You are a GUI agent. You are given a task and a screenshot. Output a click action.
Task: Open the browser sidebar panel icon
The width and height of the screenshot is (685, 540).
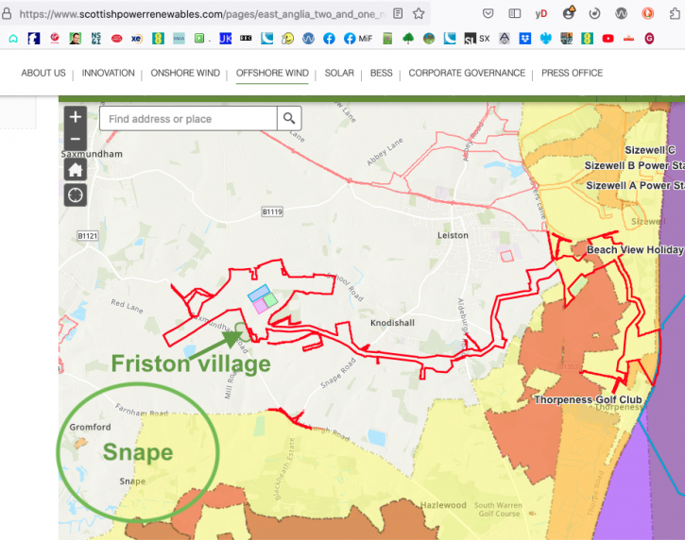pyautogui.click(x=514, y=14)
